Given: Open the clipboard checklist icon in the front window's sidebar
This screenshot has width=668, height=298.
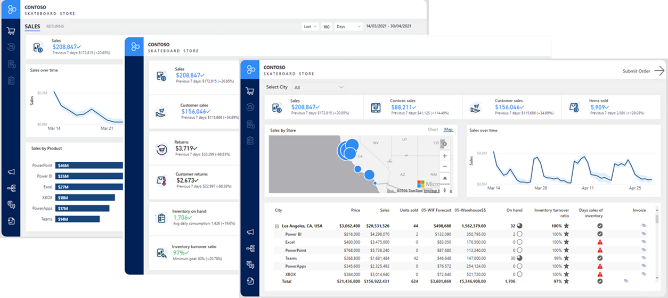Looking at the screenshot, I should tap(250, 140).
